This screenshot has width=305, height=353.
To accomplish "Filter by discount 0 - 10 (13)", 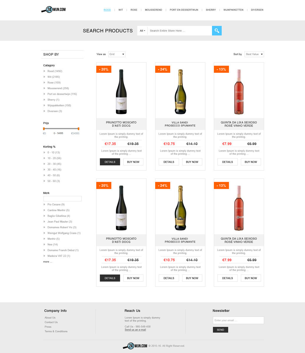I will tap(54, 152).
